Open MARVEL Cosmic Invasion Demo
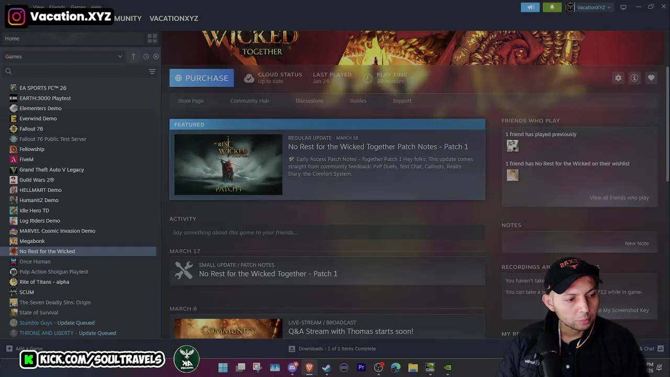This screenshot has width=670, height=377. (x=57, y=231)
